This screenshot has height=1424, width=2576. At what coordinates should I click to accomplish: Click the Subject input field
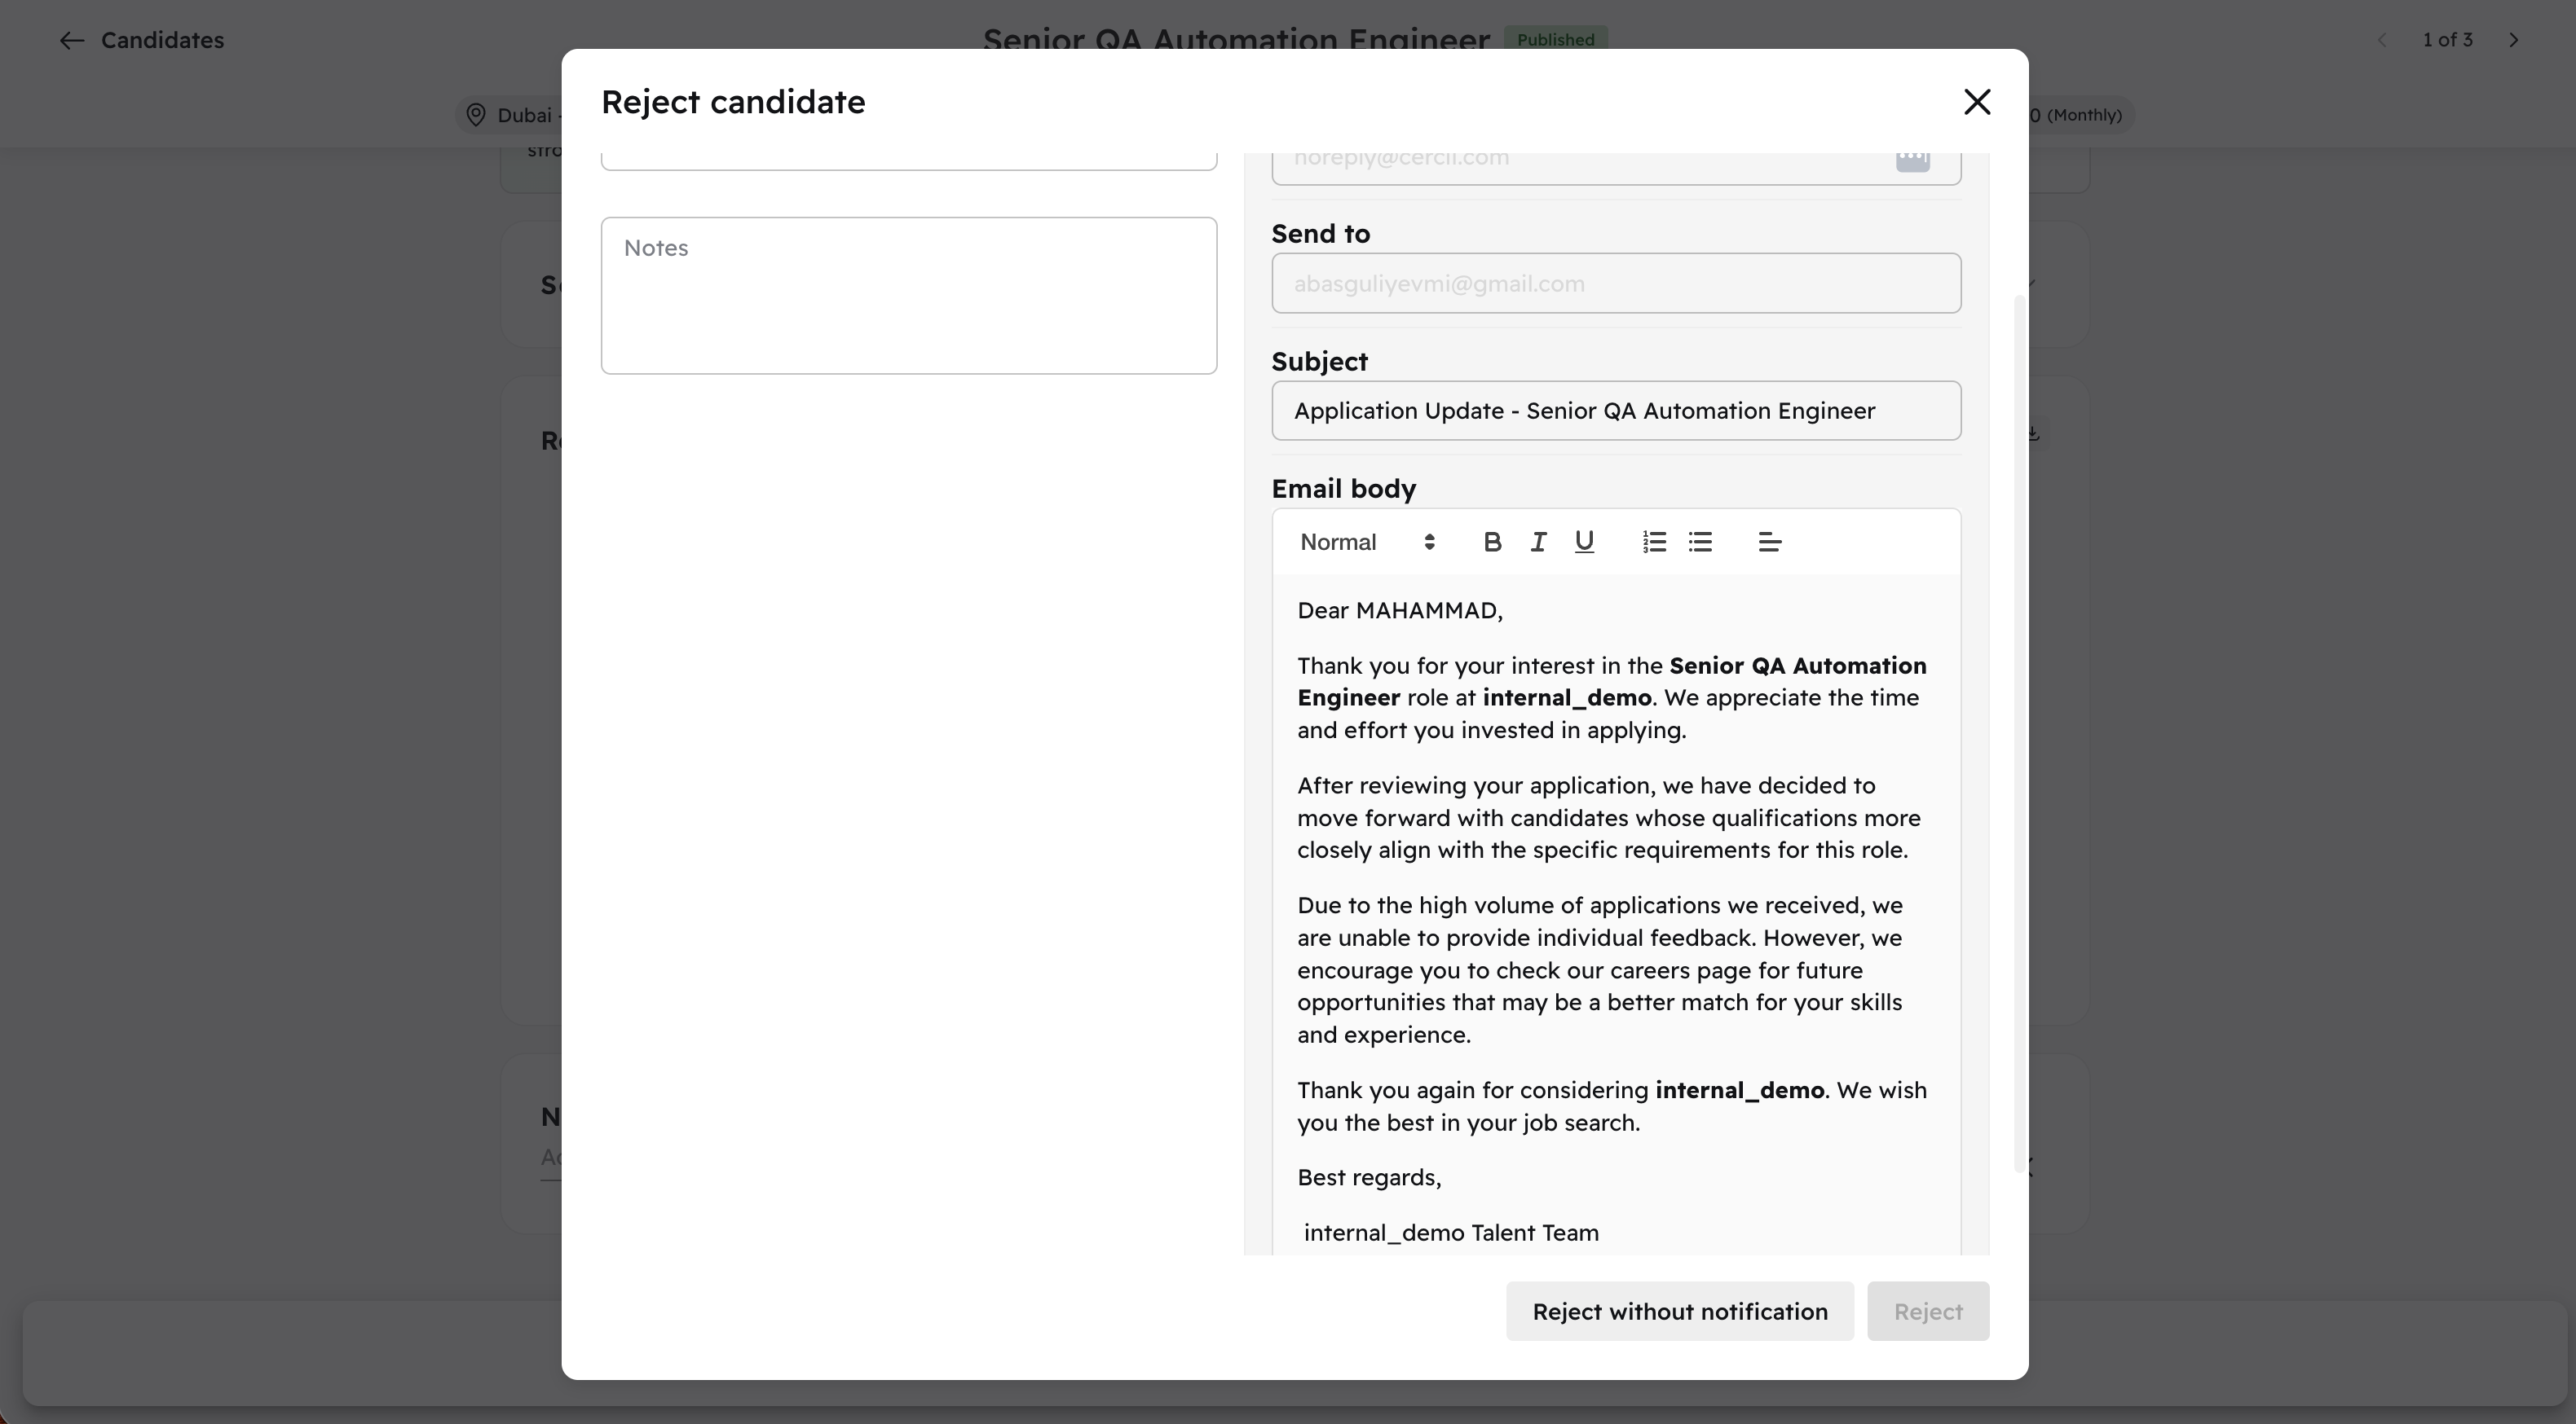pyautogui.click(x=1616, y=411)
